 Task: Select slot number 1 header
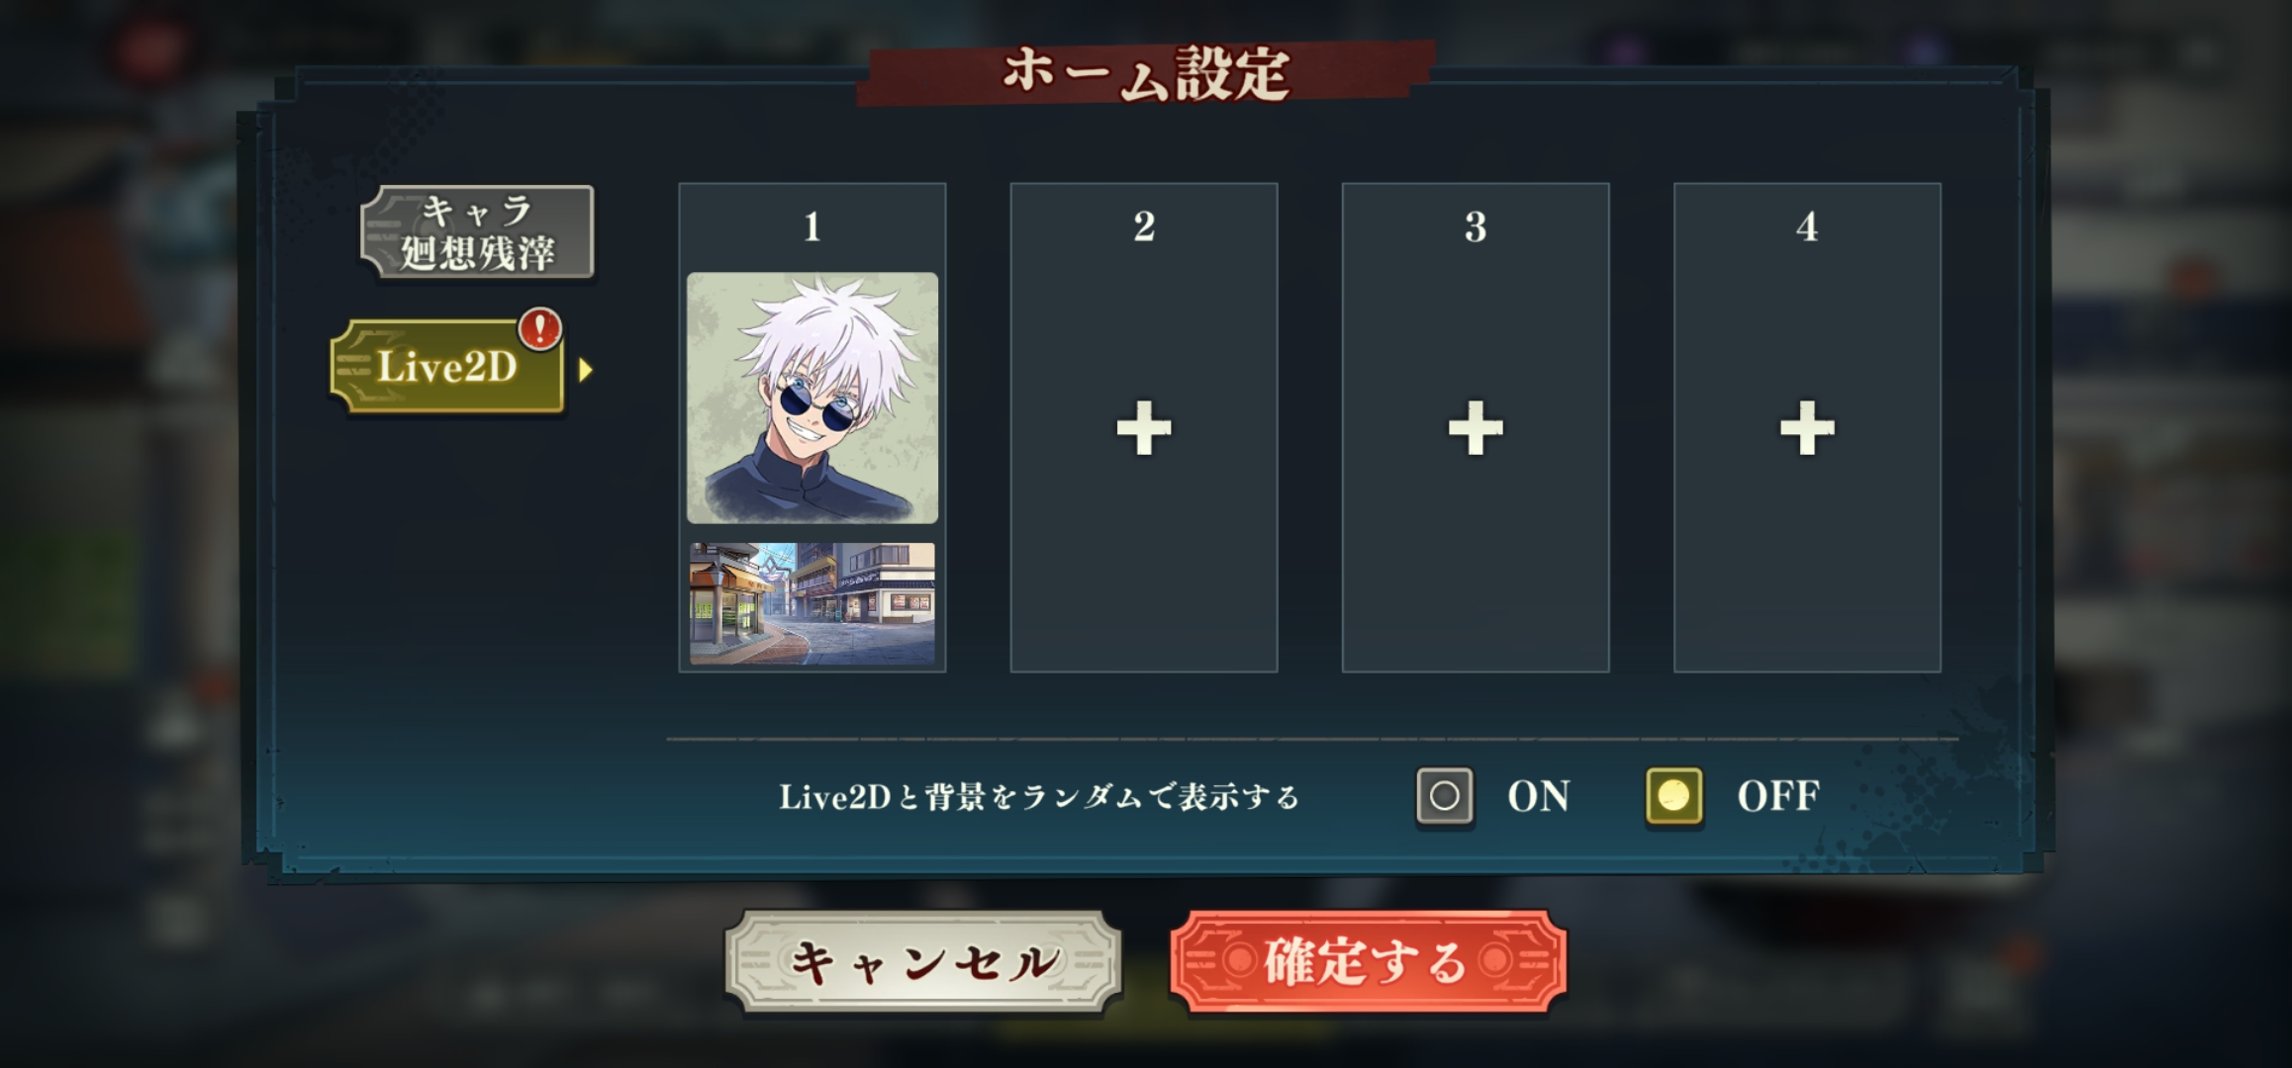812,227
